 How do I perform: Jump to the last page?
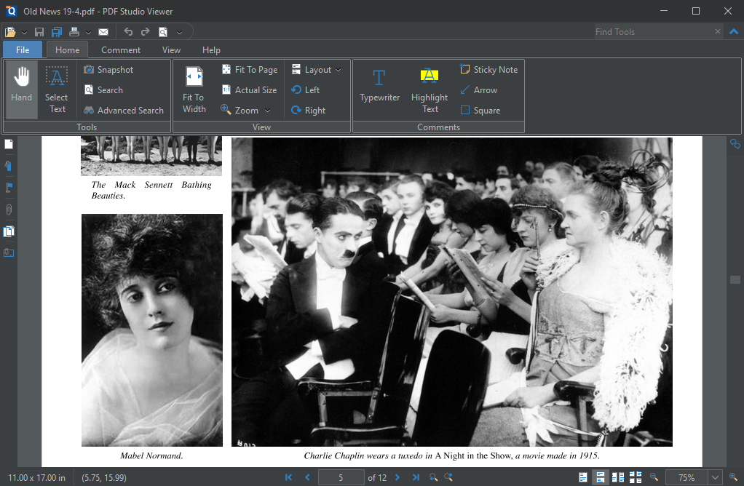click(416, 477)
